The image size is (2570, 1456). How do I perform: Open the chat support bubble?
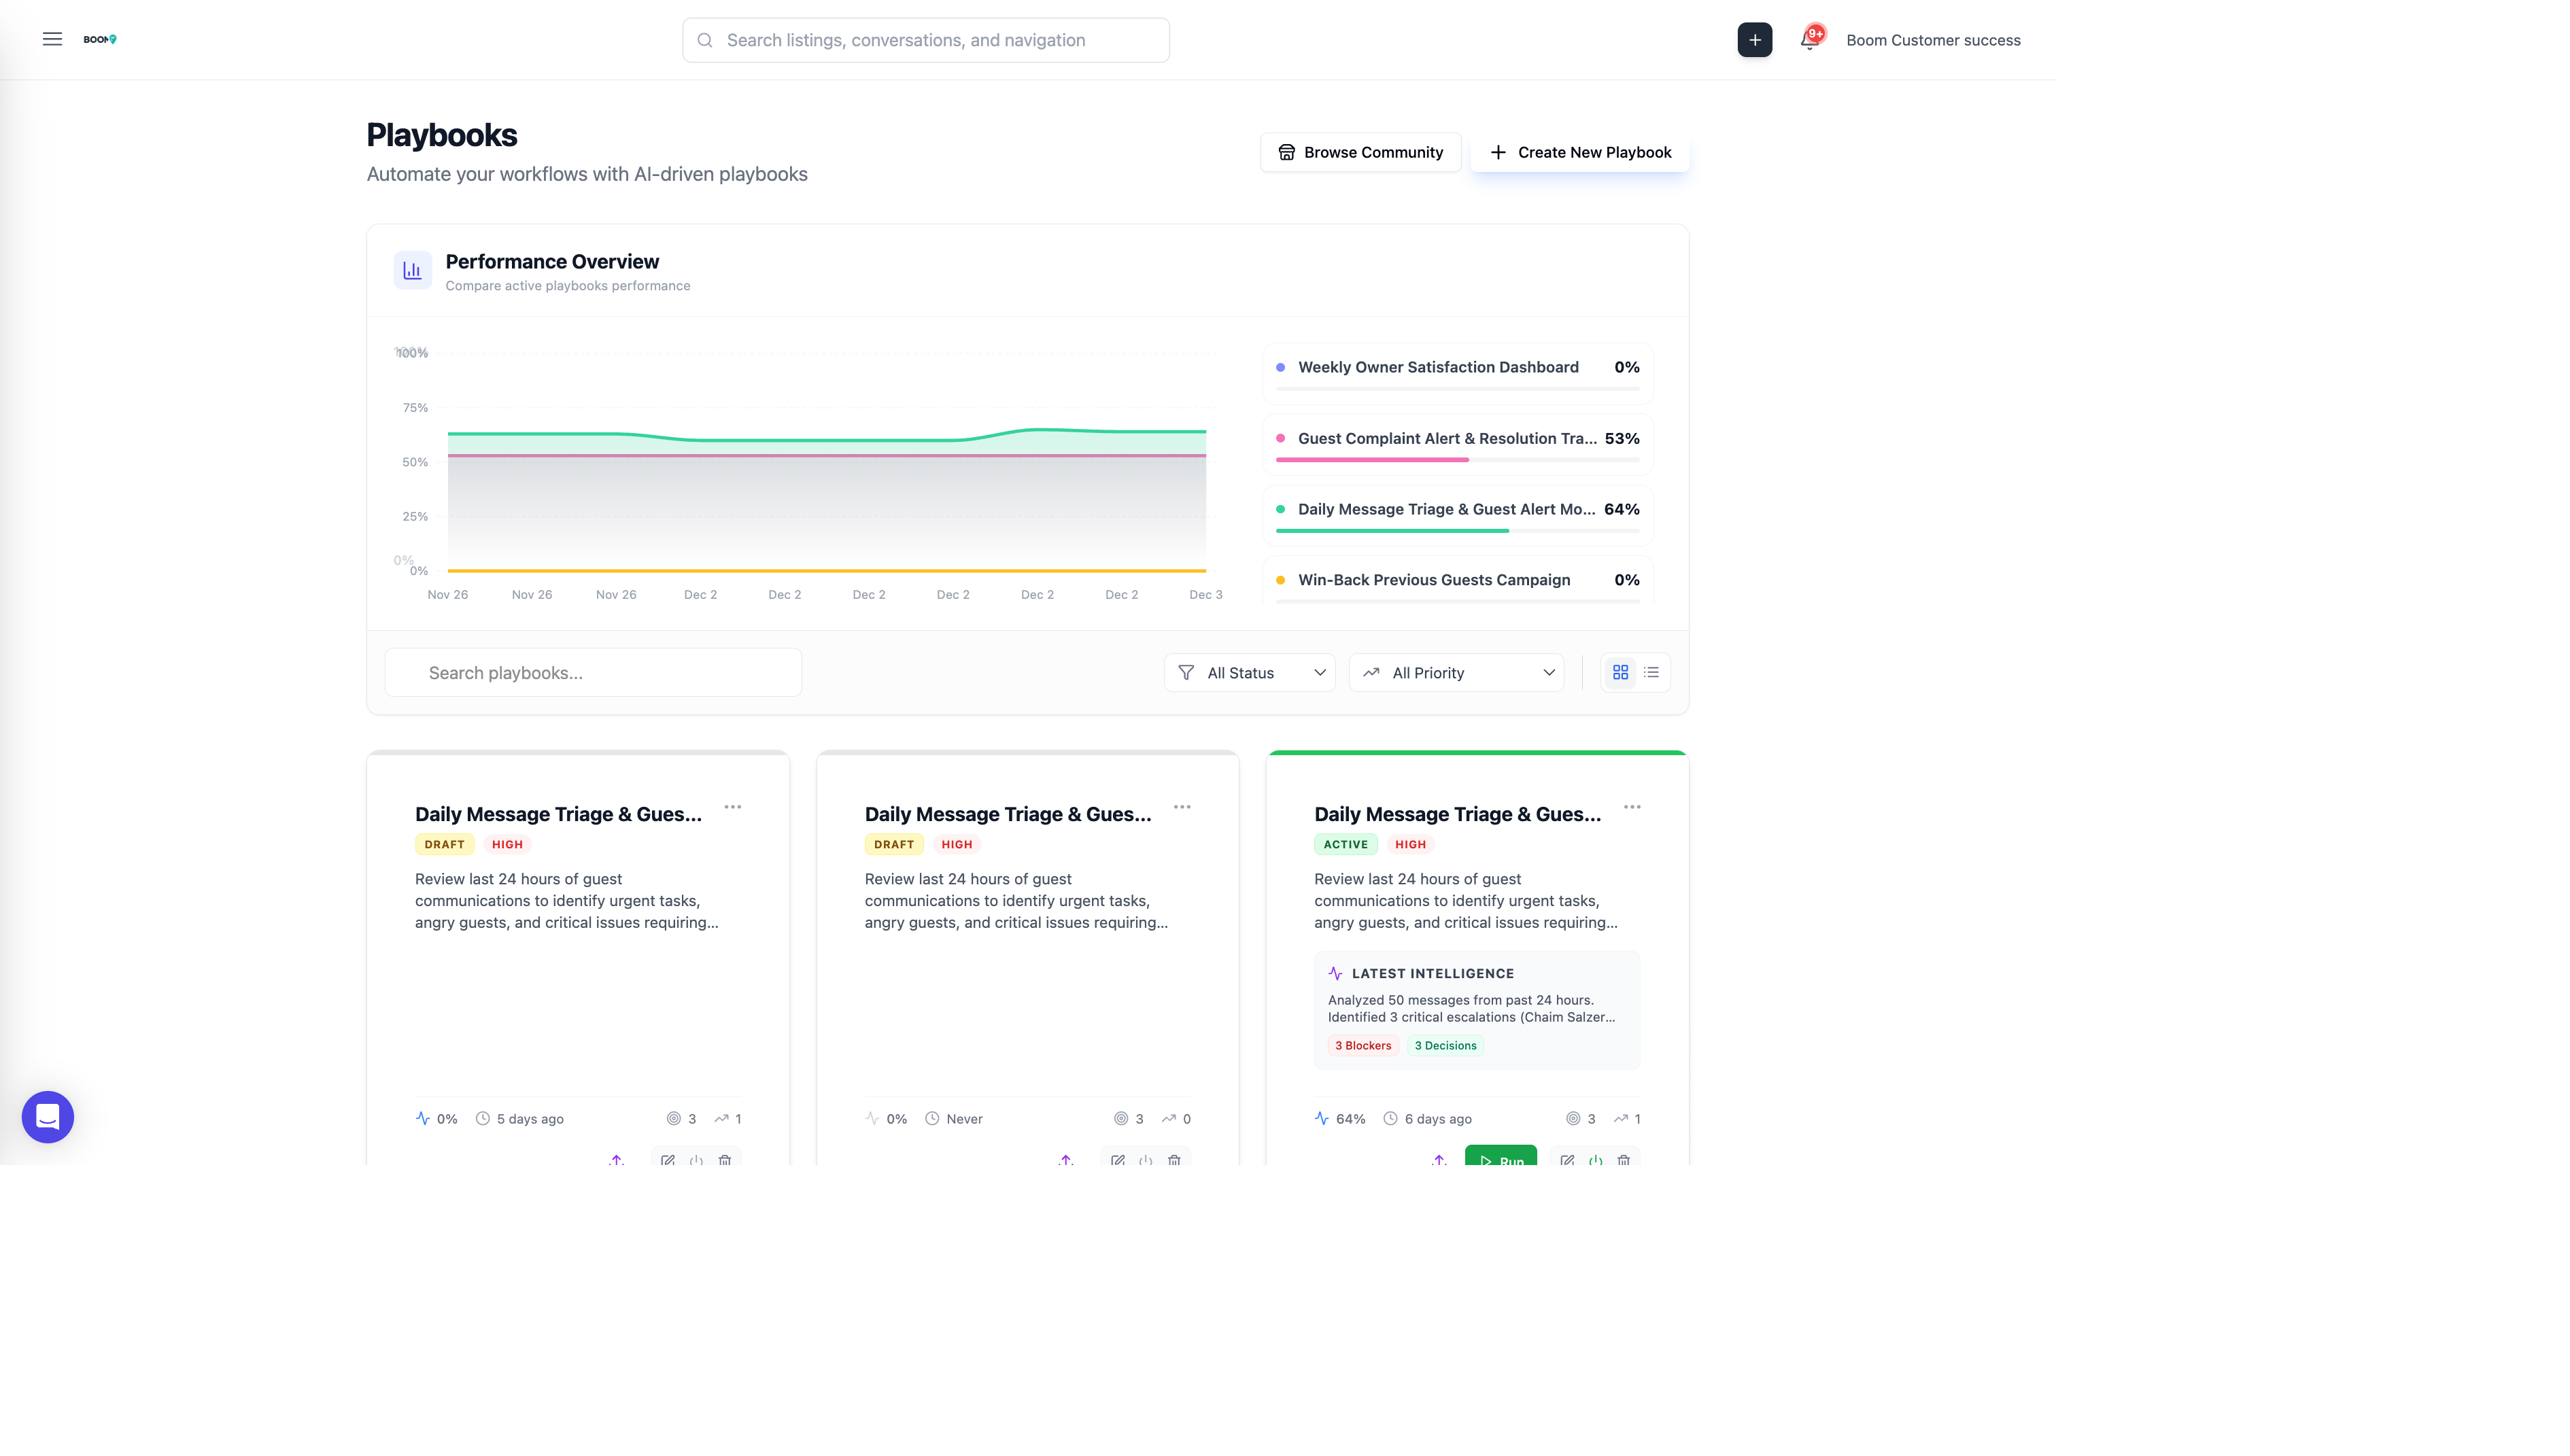(47, 1117)
